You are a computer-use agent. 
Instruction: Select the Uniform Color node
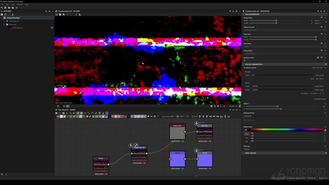pos(177,132)
